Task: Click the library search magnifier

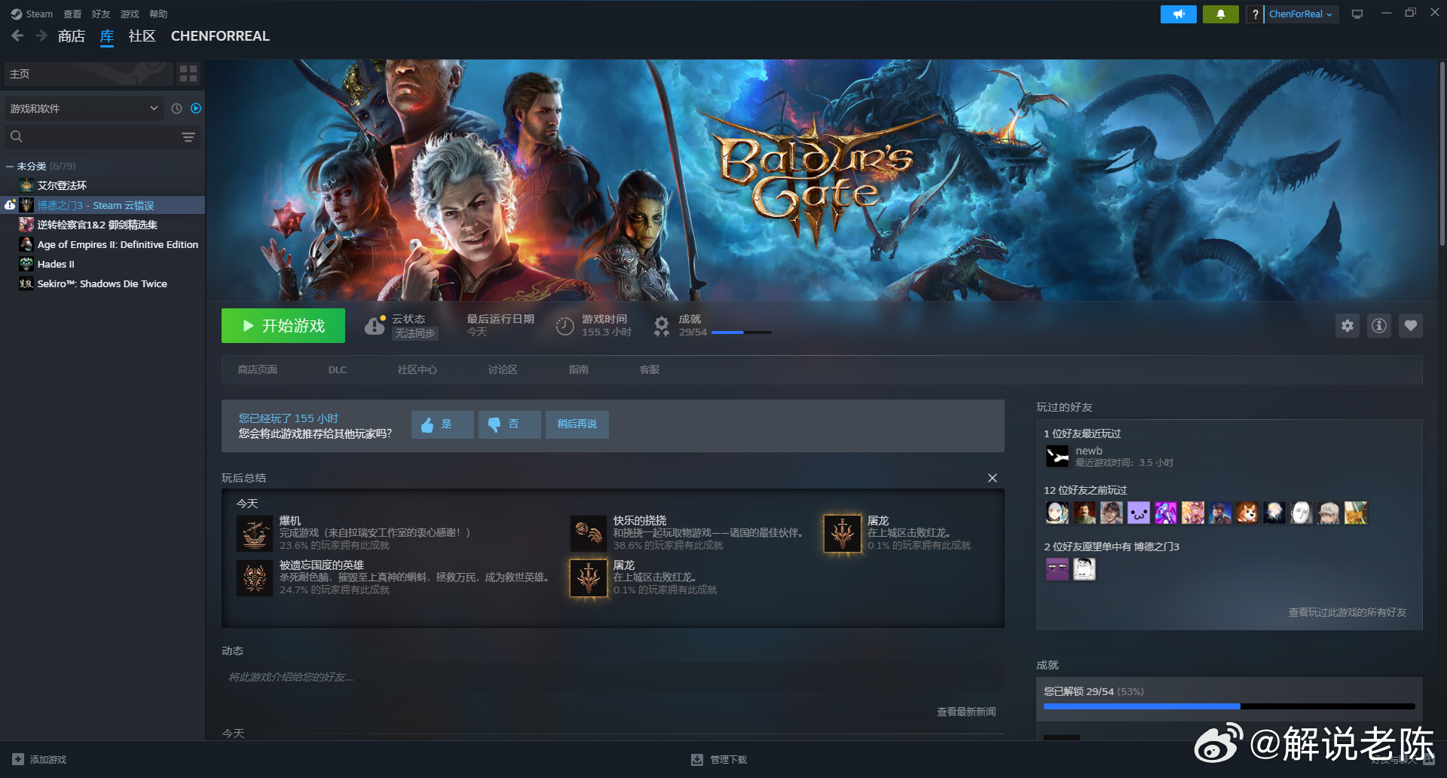Action: pos(17,136)
